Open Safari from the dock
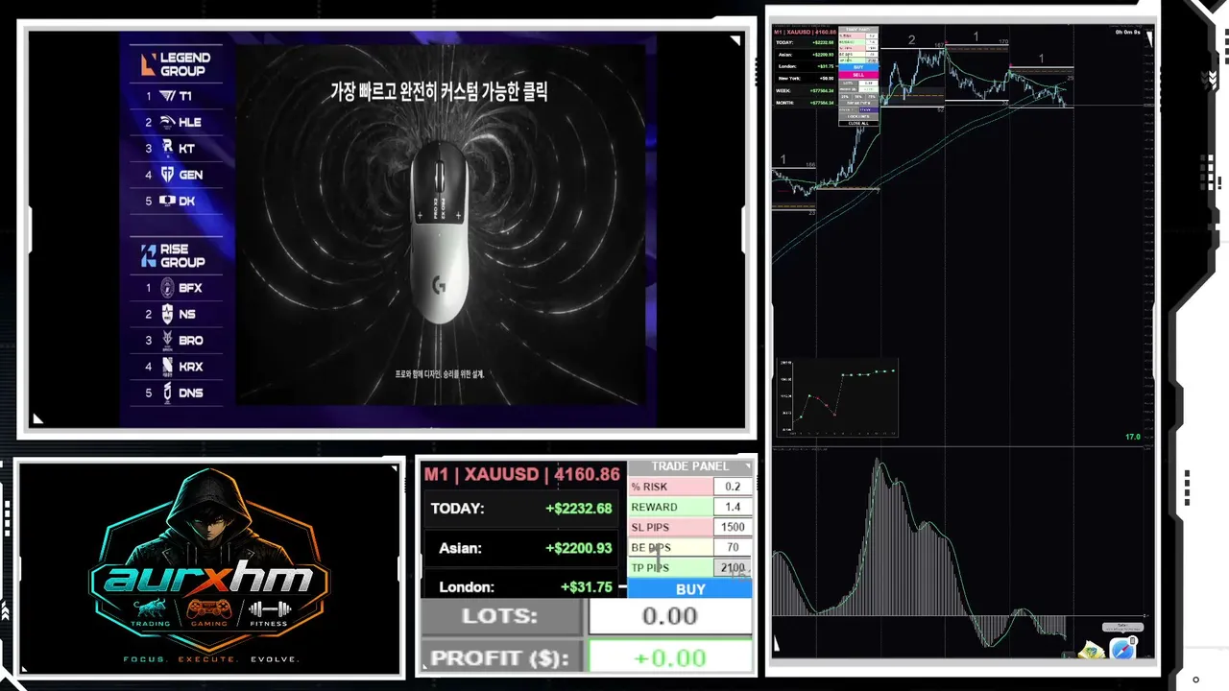 tap(1122, 650)
